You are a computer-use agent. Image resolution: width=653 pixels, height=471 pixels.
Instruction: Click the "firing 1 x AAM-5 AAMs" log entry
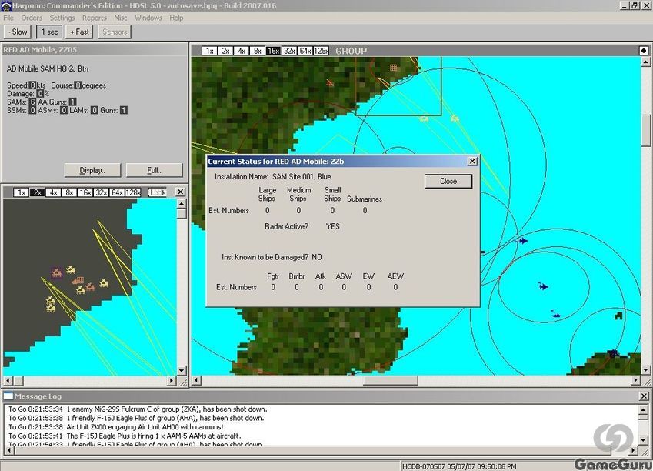click(125, 436)
